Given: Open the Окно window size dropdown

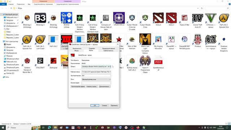Looking at the screenshot, I should (96, 79).
